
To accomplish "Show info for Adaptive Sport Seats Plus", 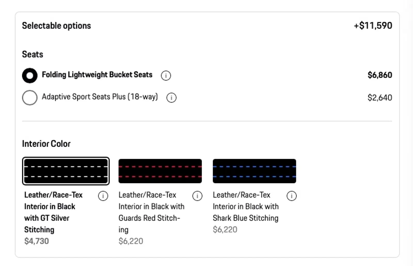I will point(171,98).
